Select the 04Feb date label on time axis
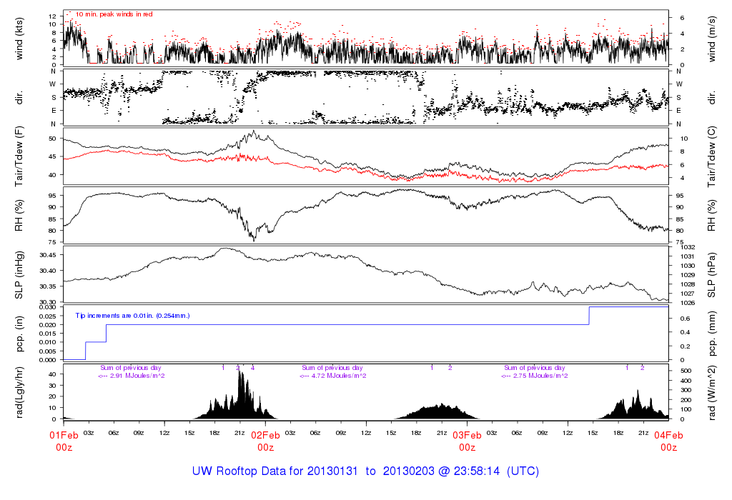Screen dimensions: 732x500 pyautogui.click(x=668, y=436)
